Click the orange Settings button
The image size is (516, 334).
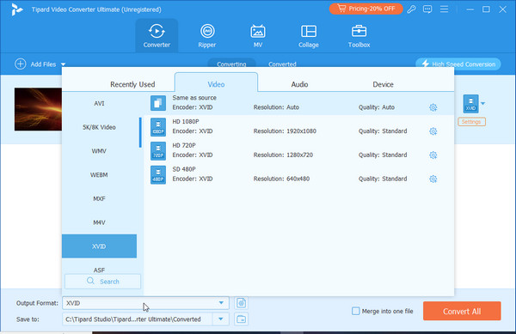tap(471, 122)
